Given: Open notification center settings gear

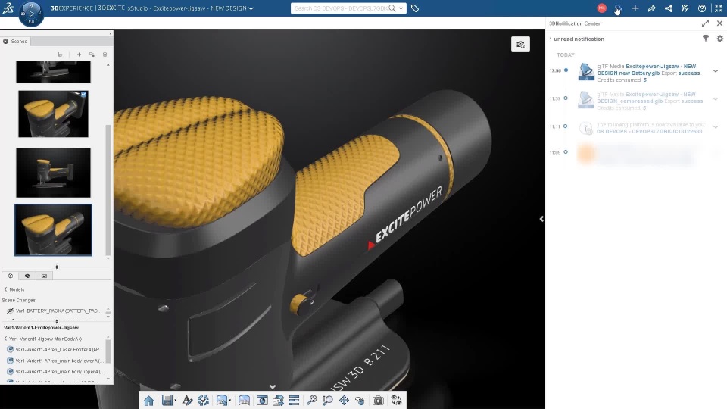Looking at the screenshot, I should tap(720, 39).
